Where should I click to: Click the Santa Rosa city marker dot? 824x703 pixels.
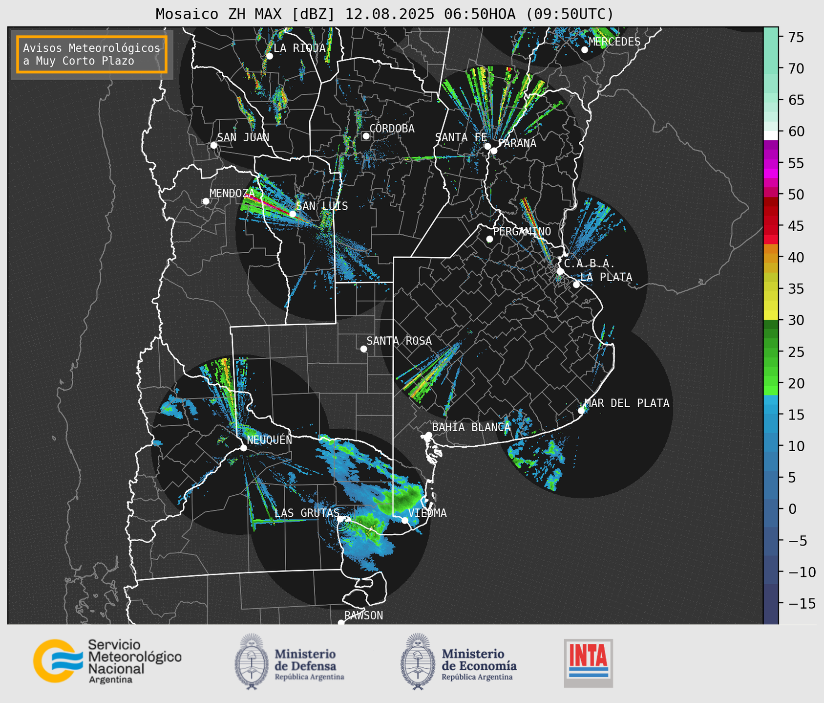[363, 349]
